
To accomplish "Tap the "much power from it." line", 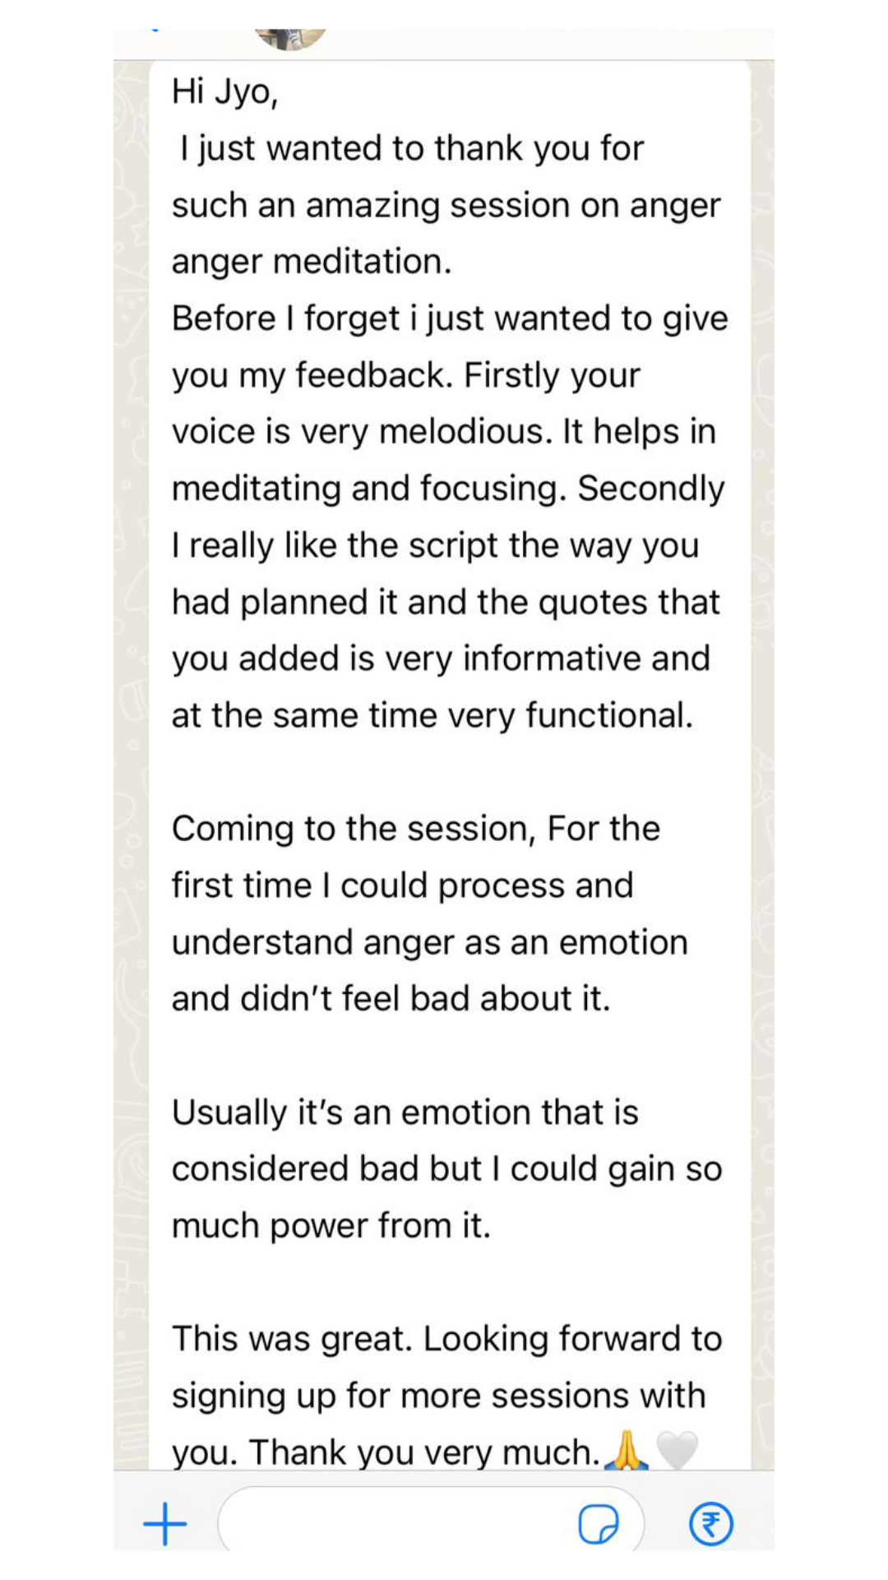I will [x=331, y=1226].
